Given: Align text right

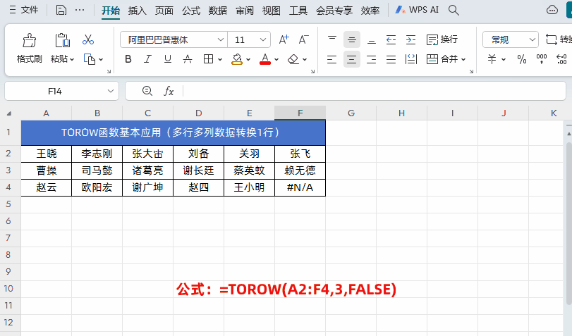Looking at the screenshot, I should coord(372,59).
